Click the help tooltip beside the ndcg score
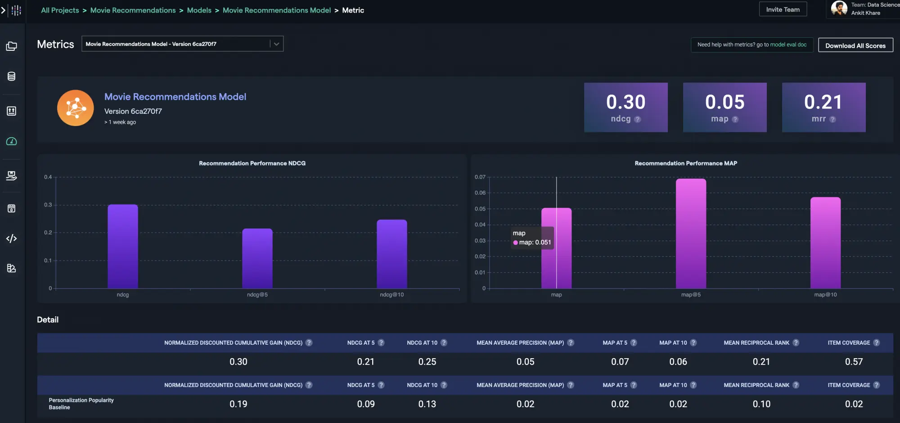The height and width of the screenshot is (423, 900). pyautogui.click(x=637, y=120)
